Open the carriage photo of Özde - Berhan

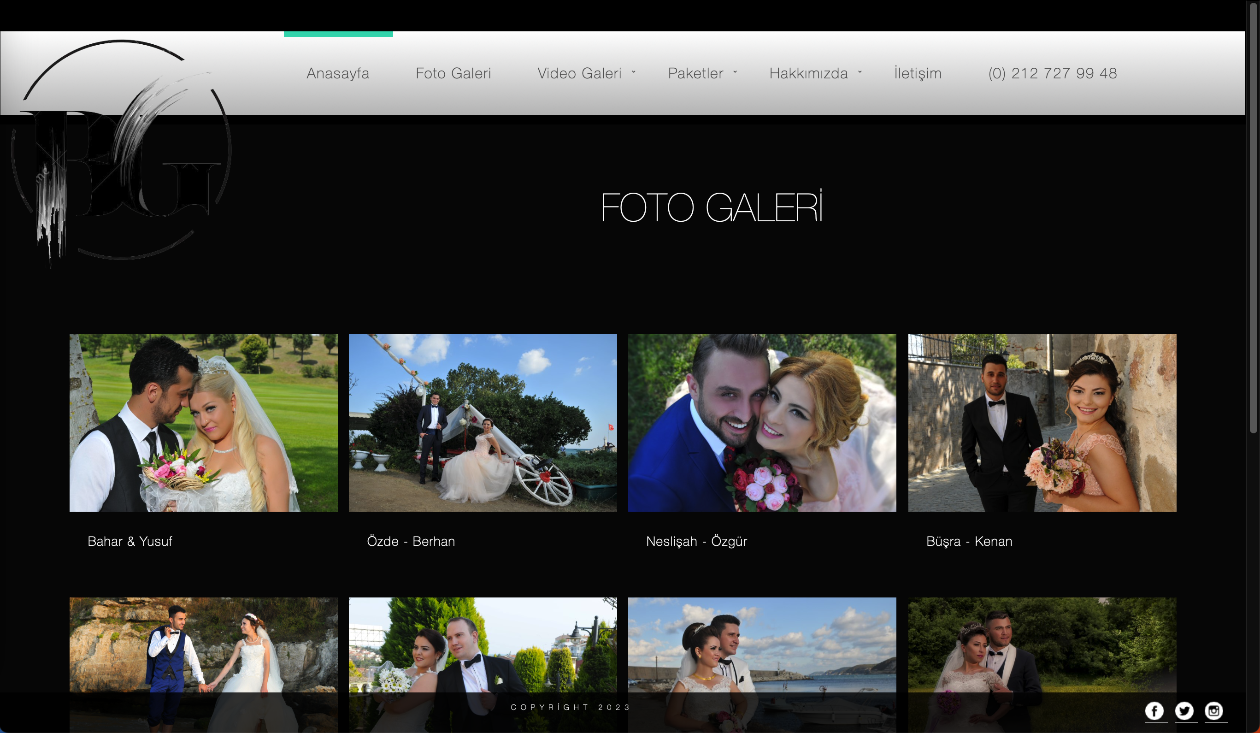click(483, 422)
